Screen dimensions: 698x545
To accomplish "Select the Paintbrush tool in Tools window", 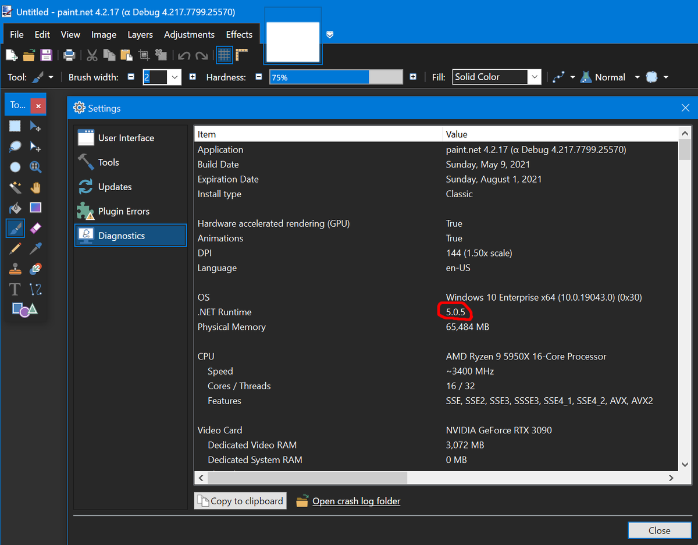I will click(15, 228).
